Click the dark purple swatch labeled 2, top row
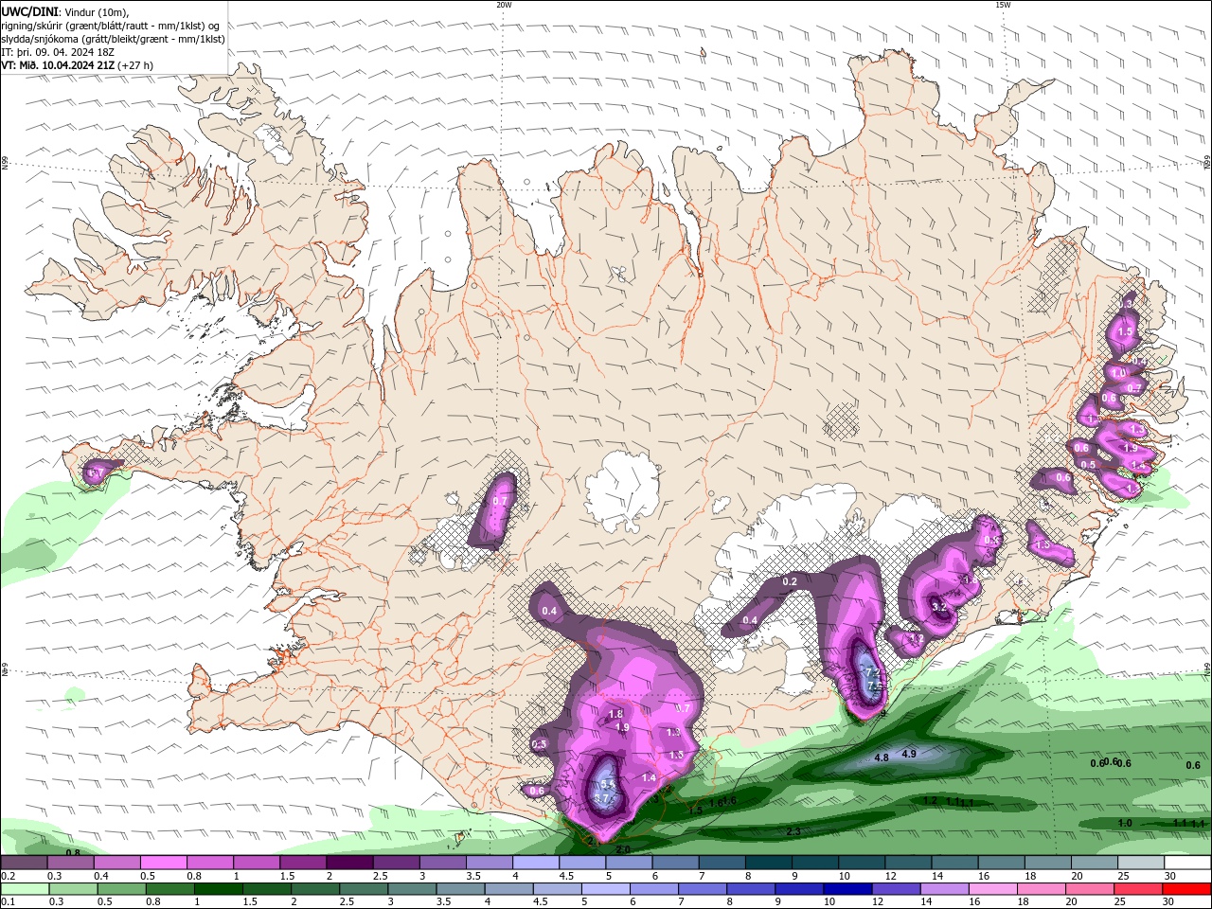This screenshot has height=909, width=1212. coord(349,863)
